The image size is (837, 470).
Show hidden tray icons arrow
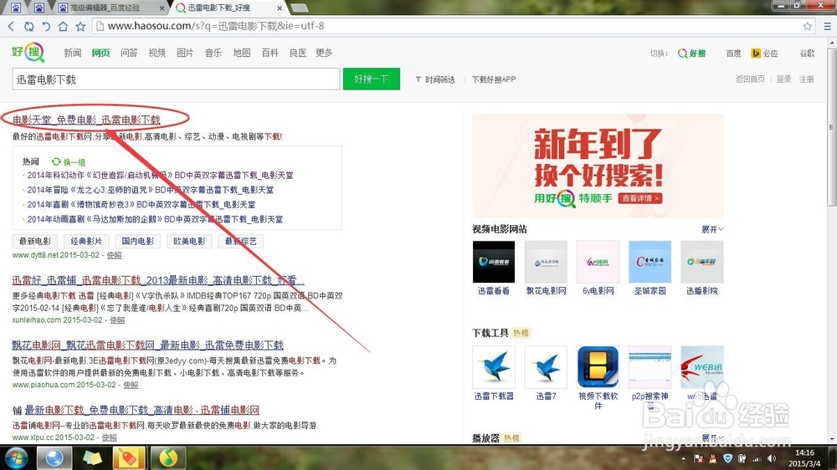[683, 458]
